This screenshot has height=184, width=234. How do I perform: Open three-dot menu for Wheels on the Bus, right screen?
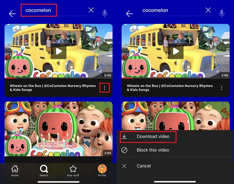(x=222, y=88)
